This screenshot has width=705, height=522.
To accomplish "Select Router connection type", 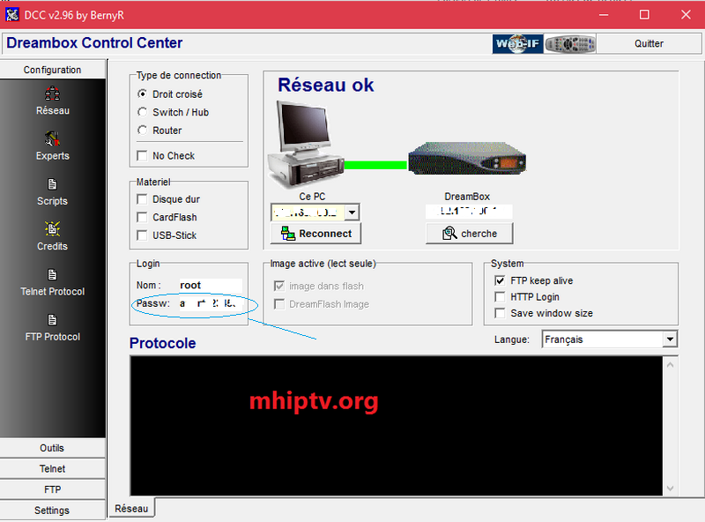I will tap(142, 130).
